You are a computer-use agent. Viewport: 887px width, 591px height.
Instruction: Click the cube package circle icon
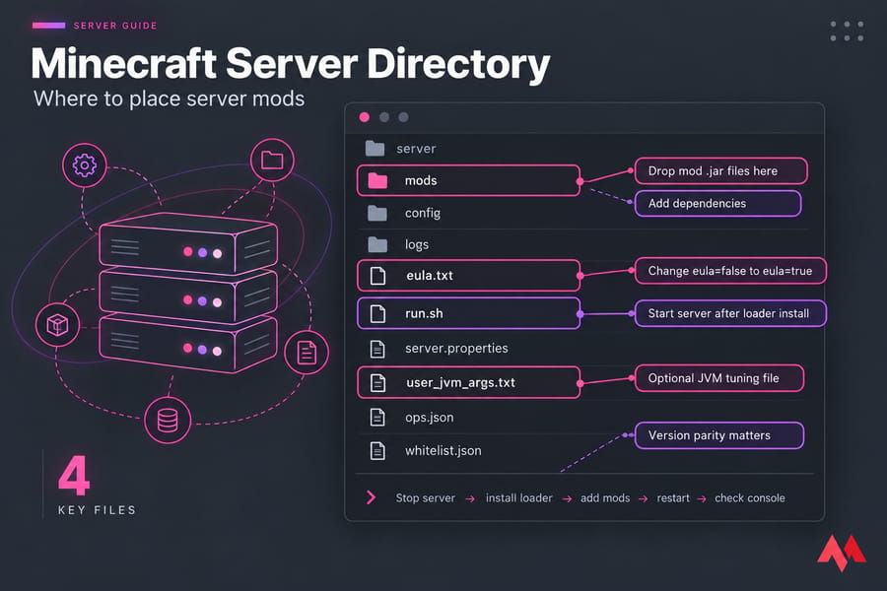(x=57, y=325)
